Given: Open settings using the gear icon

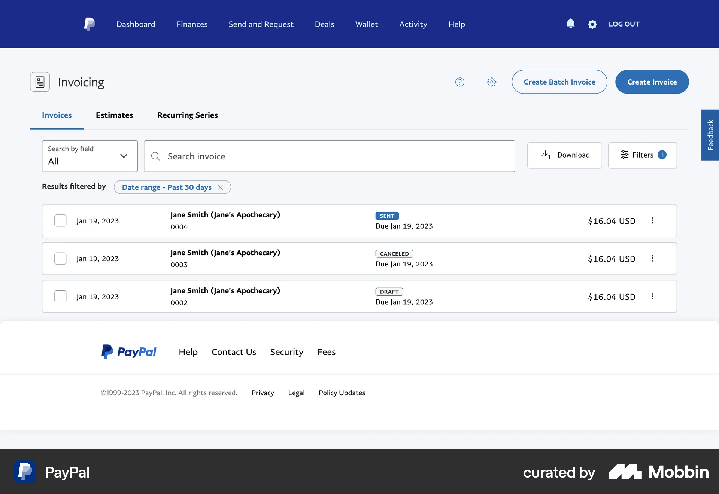Looking at the screenshot, I should pos(592,24).
